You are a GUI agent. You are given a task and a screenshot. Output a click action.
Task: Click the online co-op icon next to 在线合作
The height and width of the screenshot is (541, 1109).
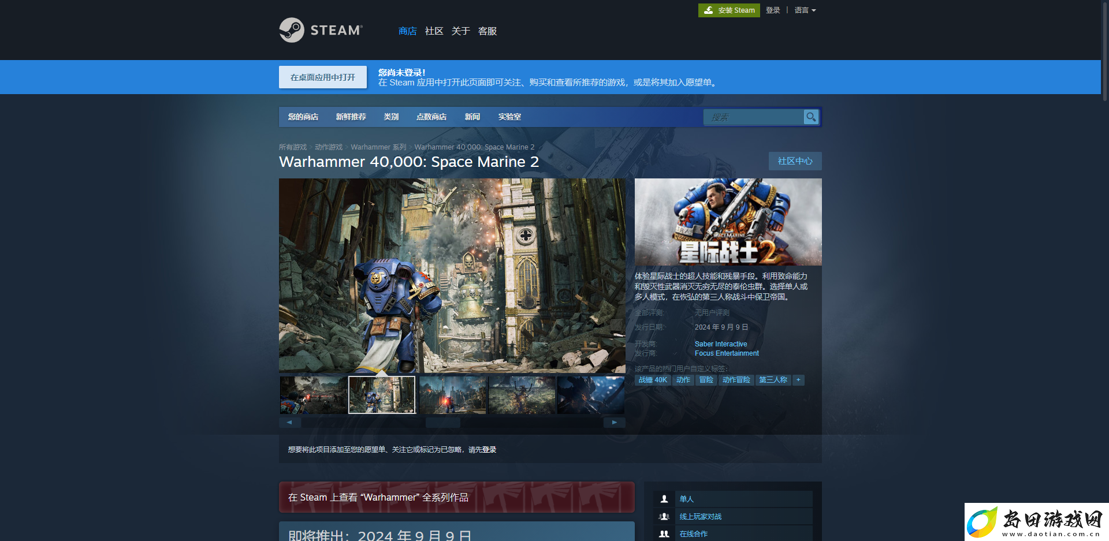point(664,534)
